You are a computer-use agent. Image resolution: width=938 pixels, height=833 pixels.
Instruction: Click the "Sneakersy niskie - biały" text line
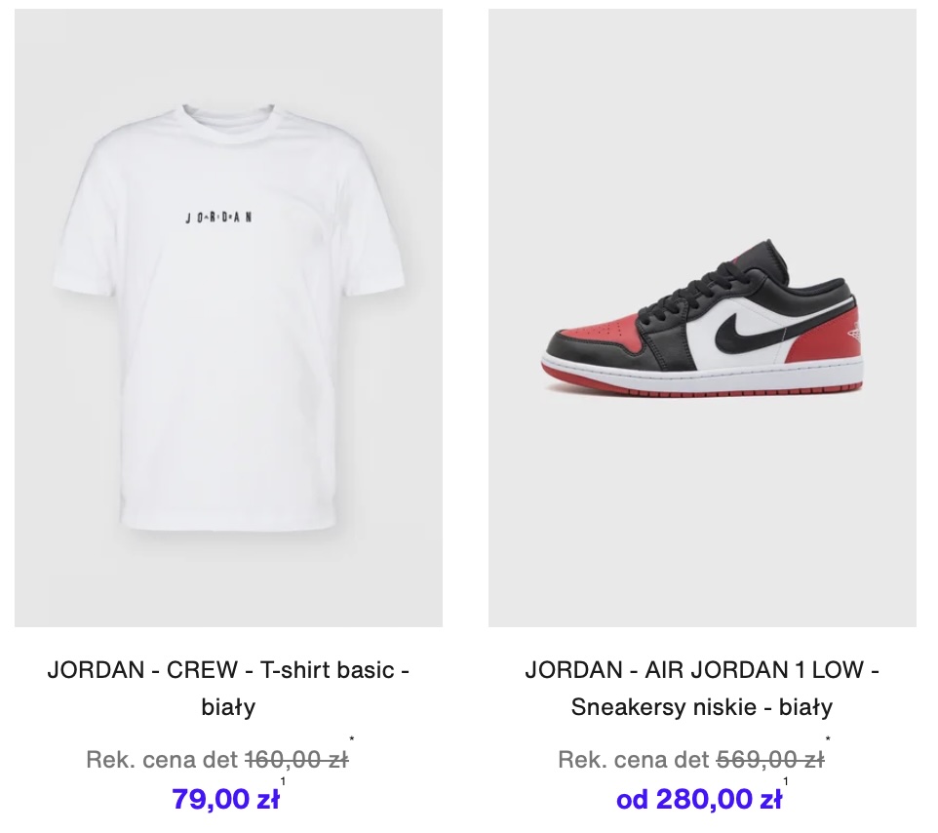point(702,707)
